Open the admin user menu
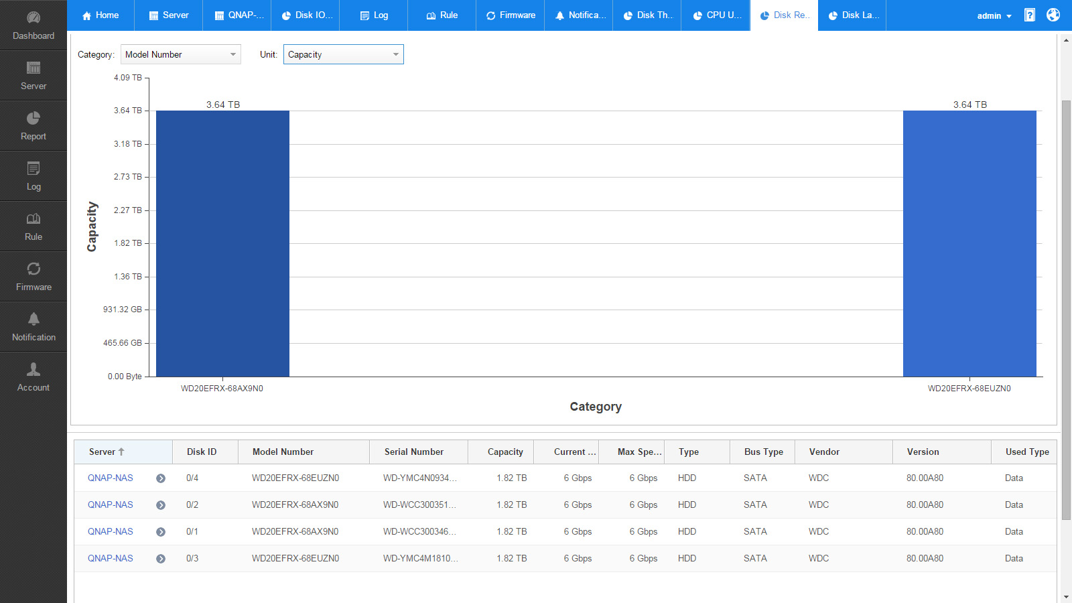 pyautogui.click(x=994, y=15)
